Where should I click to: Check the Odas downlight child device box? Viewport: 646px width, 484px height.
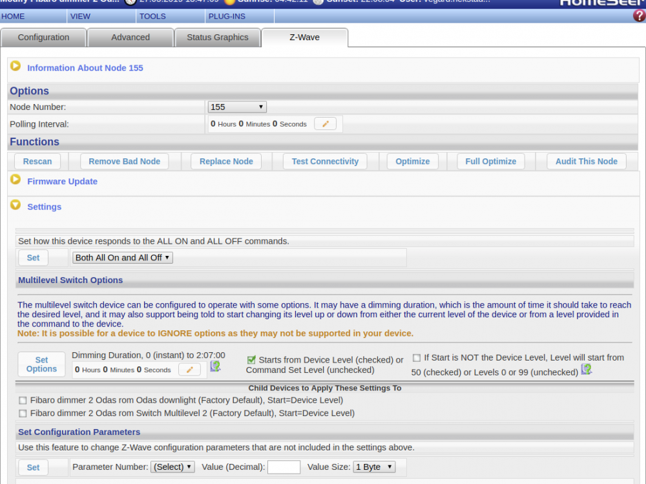(23, 401)
